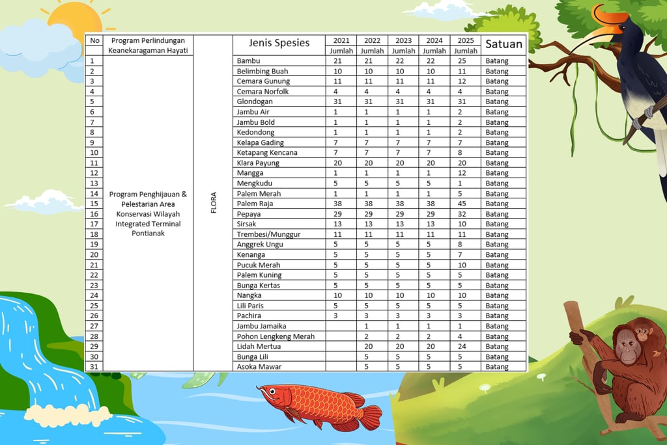
Task: Select the "Mengkudu" species cell
Action: point(279,183)
